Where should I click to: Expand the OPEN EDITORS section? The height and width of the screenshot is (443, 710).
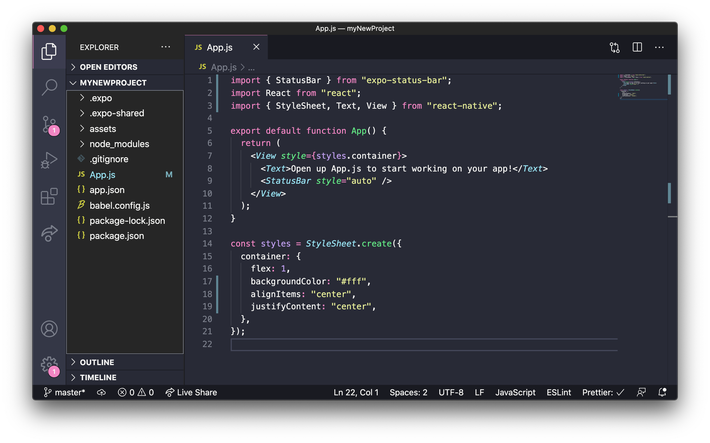coord(125,67)
